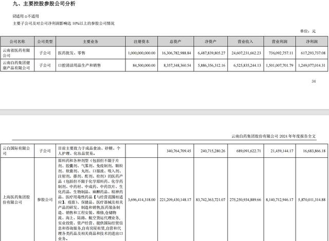
Task: Select the 参股公司 type cell
Action: 45,199
